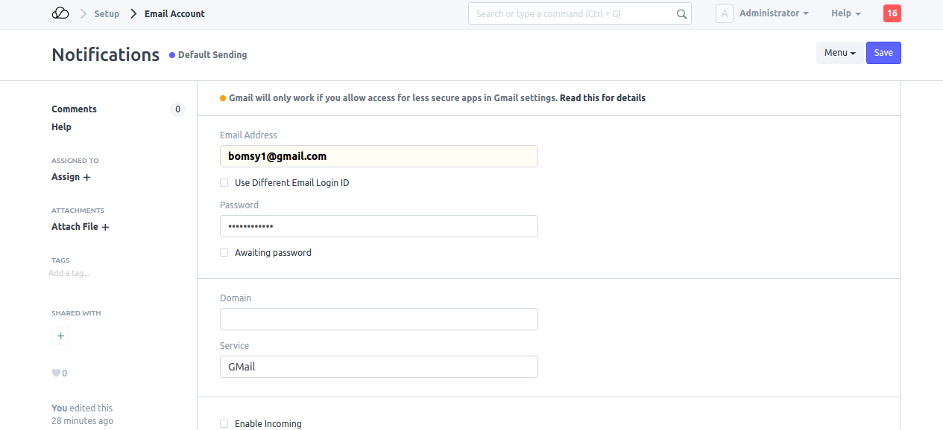Open the red notification count badge
The image size is (943, 430).
(x=892, y=13)
